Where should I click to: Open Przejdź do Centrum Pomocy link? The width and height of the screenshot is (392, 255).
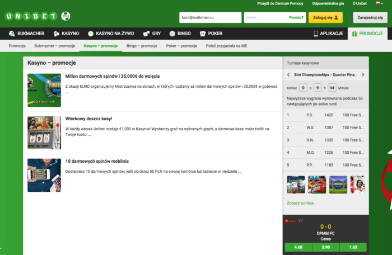click(x=280, y=3)
